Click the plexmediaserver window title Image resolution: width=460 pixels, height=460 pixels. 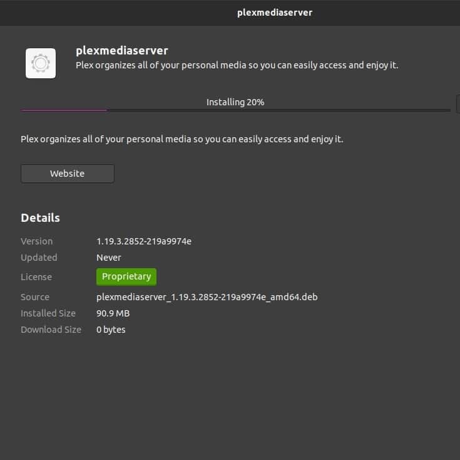click(275, 13)
